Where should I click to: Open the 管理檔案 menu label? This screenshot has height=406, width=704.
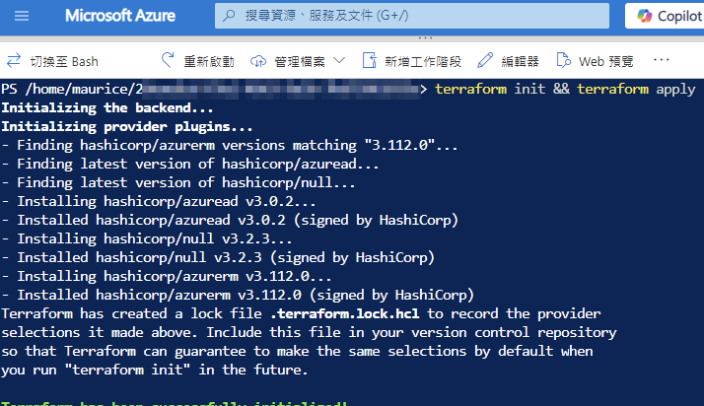coord(301,61)
